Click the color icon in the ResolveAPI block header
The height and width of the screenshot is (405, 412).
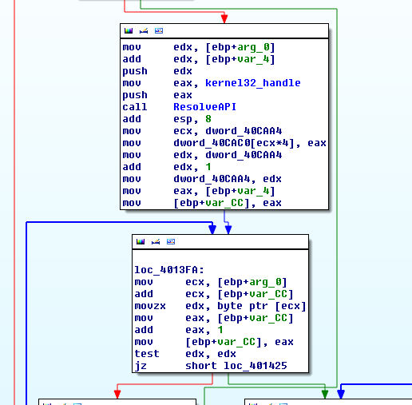(129, 31)
